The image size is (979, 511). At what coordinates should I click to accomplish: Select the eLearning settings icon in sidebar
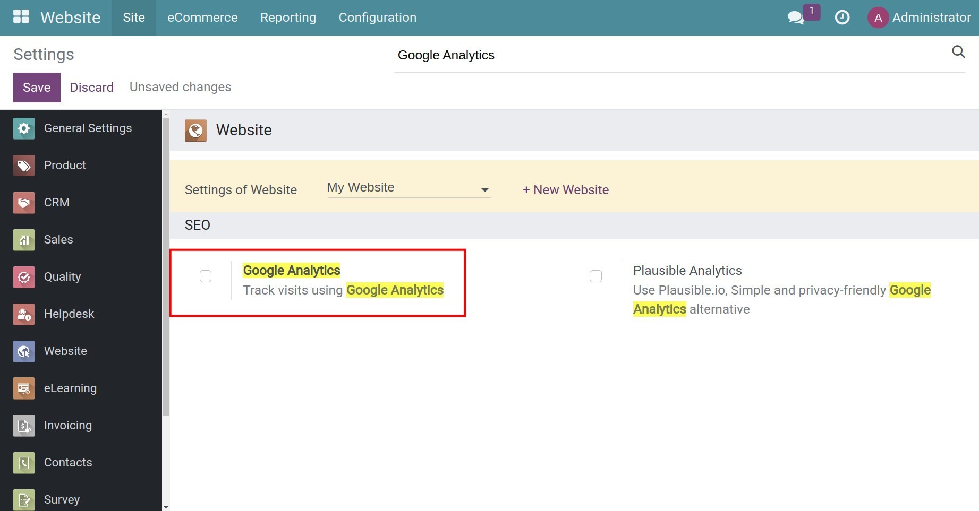(x=23, y=388)
